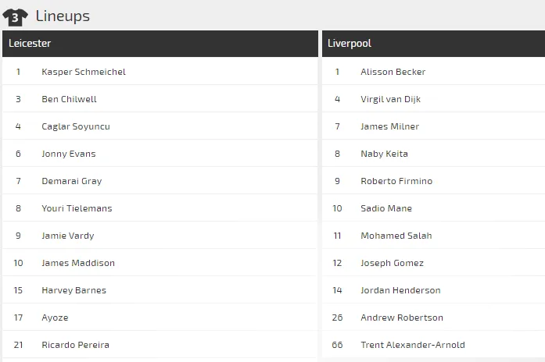Image resolution: width=545 pixels, height=362 pixels.
Task: Click Youri Tielemans row
Action: click(x=77, y=208)
